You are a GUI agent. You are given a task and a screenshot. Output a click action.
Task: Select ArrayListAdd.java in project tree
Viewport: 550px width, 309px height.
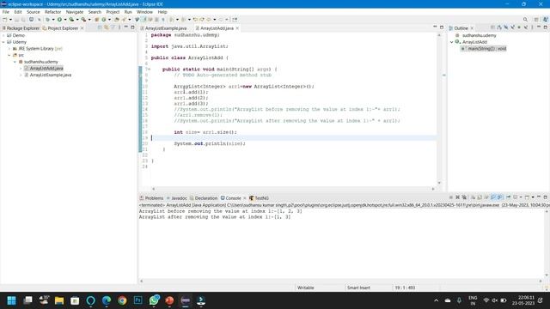46,69
